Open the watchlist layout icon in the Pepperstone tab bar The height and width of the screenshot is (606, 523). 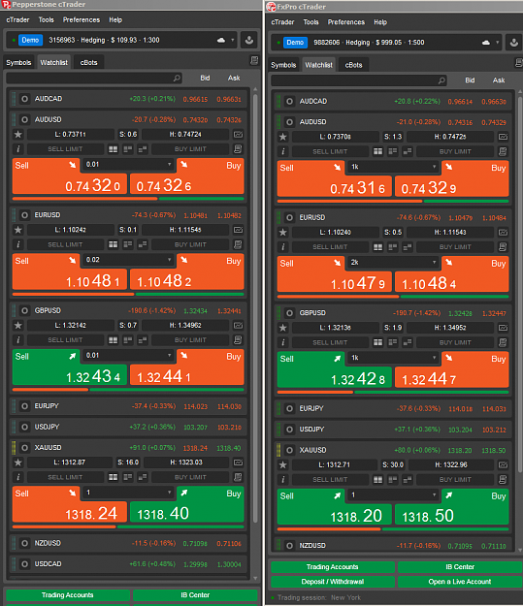coord(254,60)
